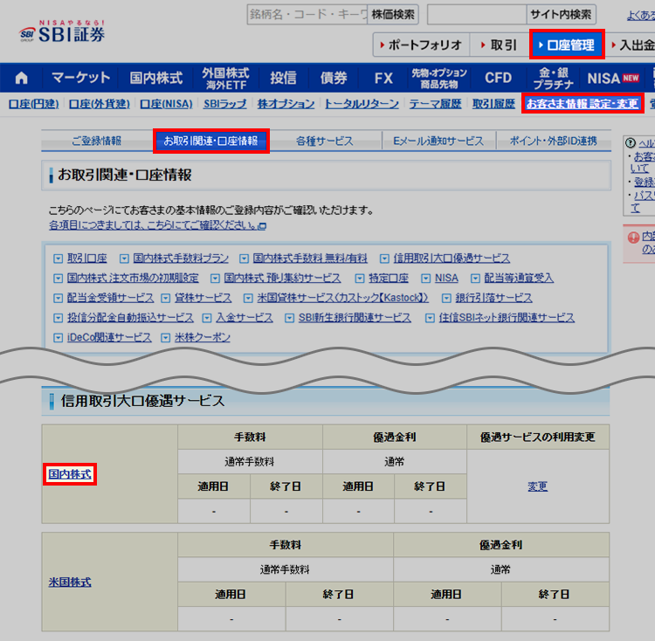Viewport: 655px width, 641px height.
Task: Open the 取引履歴 link
Action: 493,104
